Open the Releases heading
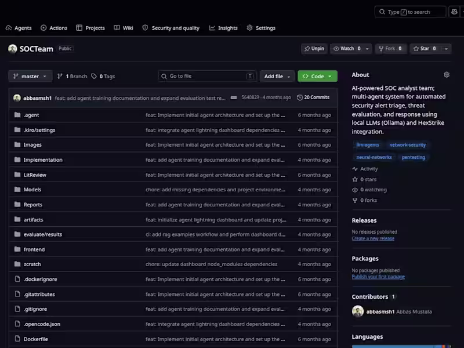This screenshot has height=348, width=464. coord(364,220)
